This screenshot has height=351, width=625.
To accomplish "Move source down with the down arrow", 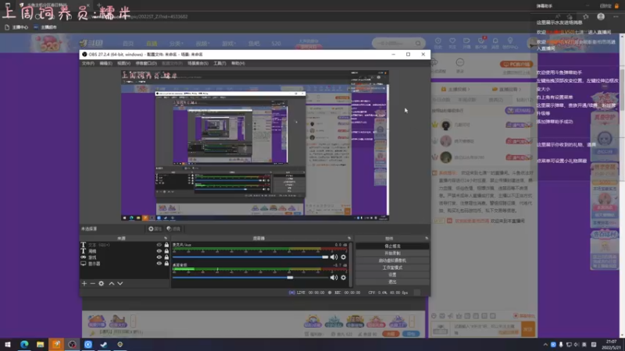I will point(120,283).
